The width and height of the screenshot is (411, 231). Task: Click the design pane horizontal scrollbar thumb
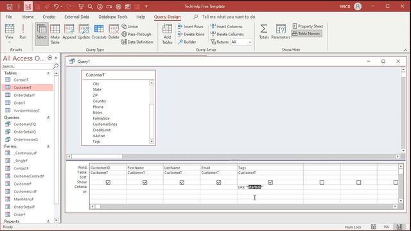[97, 157]
